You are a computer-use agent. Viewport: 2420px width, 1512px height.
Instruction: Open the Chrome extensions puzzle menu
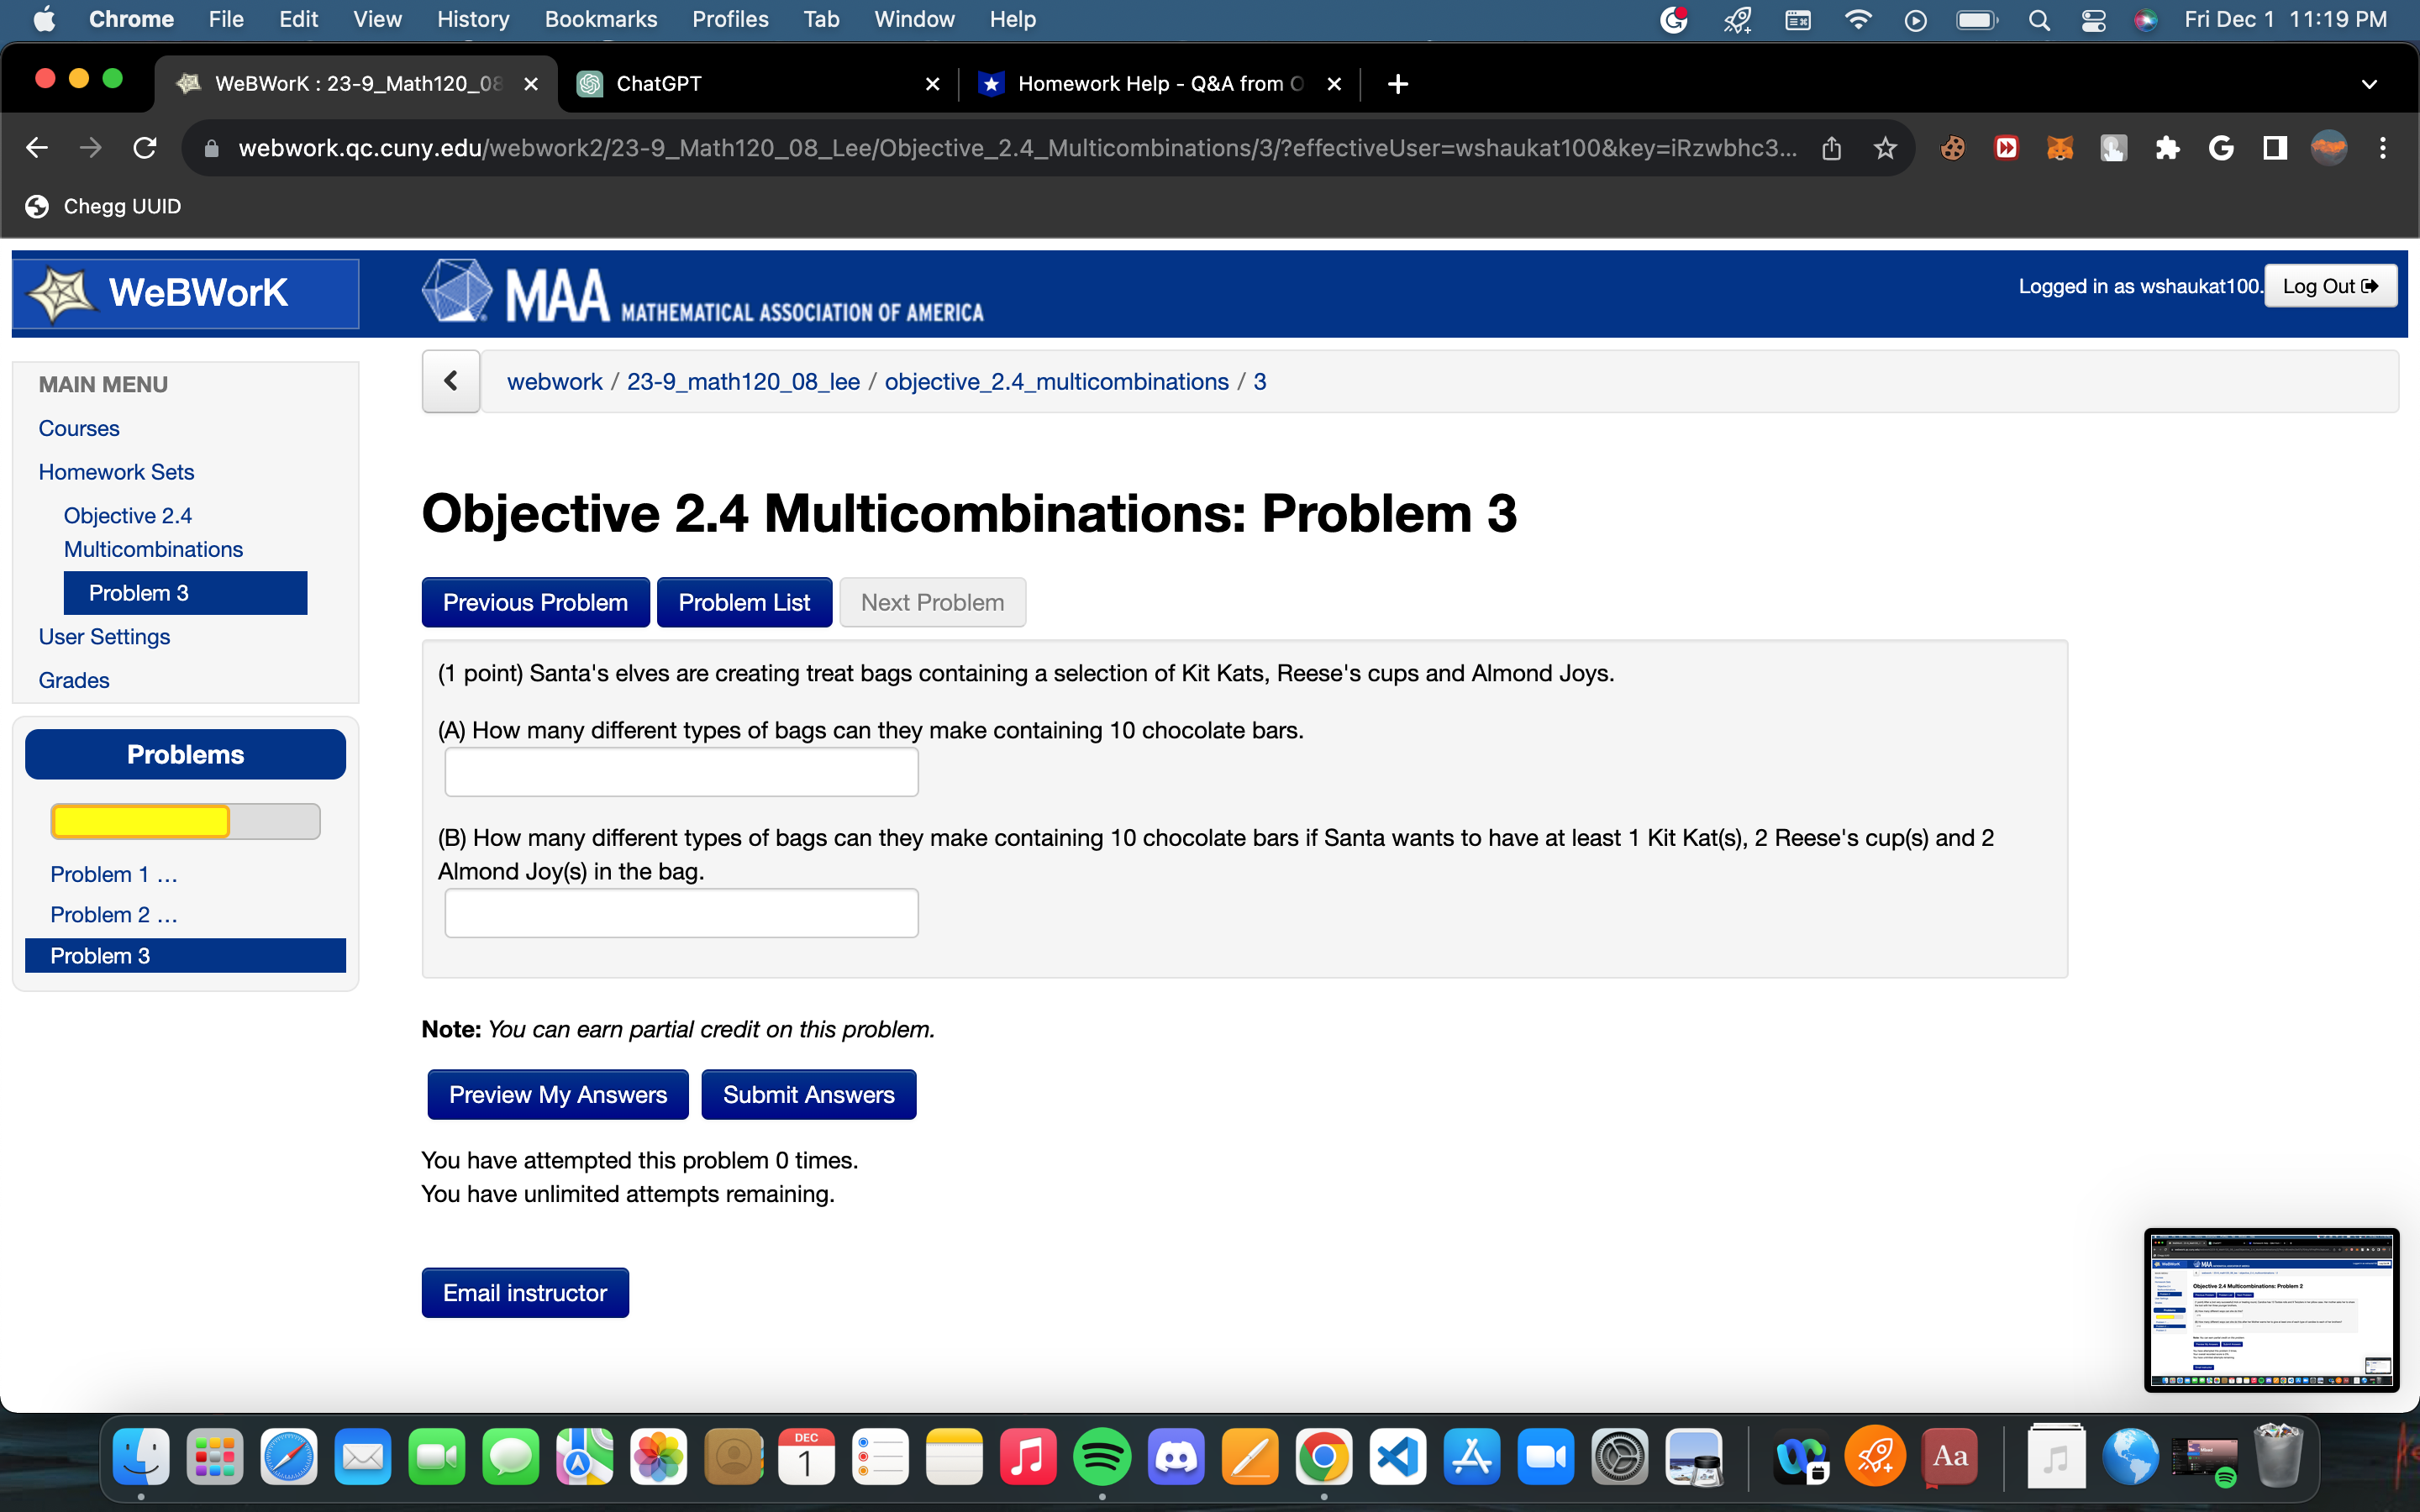click(2168, 147)
